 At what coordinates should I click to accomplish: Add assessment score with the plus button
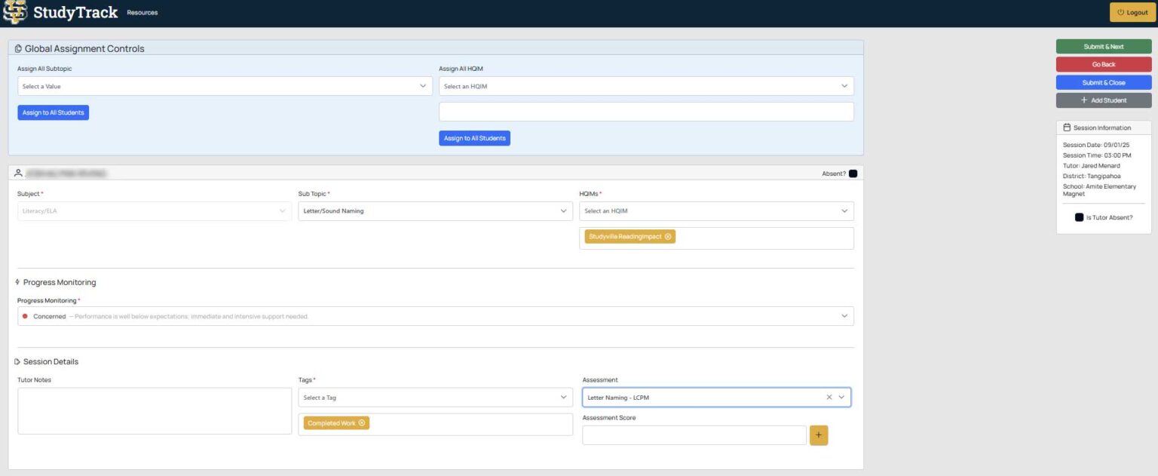tap(819, 435)
